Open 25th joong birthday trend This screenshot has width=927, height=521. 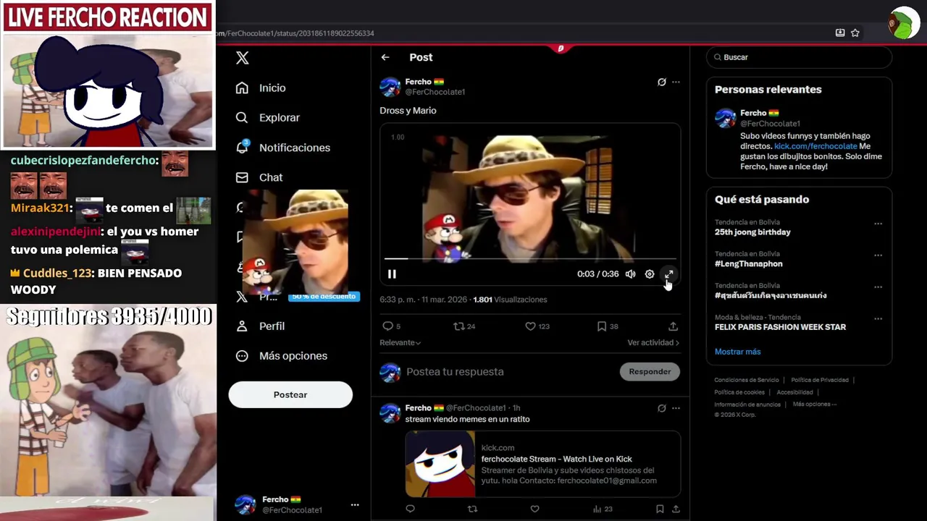[752, 232]
